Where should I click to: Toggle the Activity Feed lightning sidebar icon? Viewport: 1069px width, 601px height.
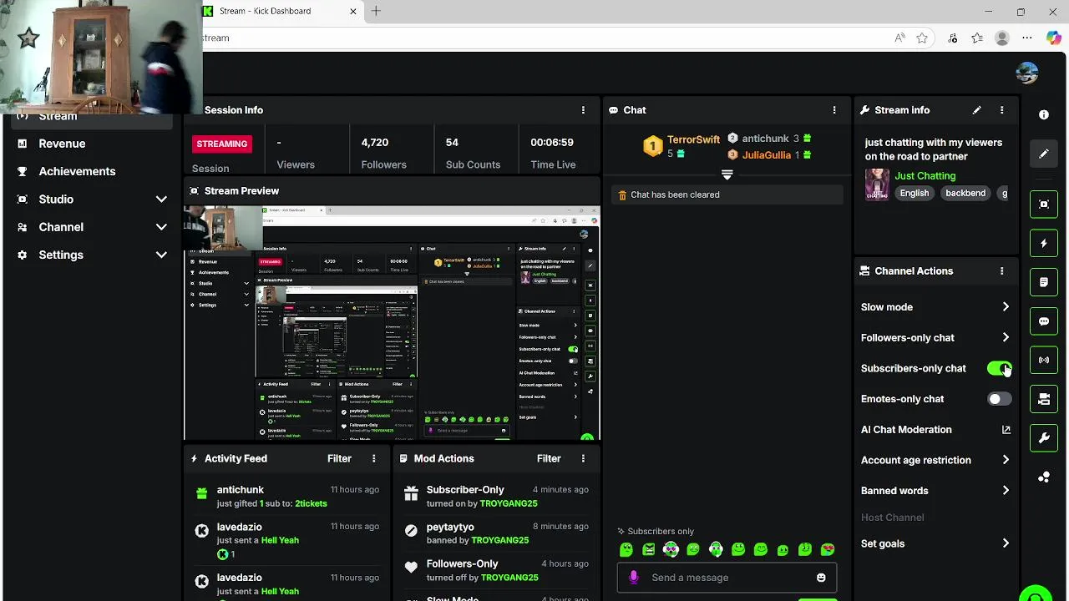point(1044,244)
